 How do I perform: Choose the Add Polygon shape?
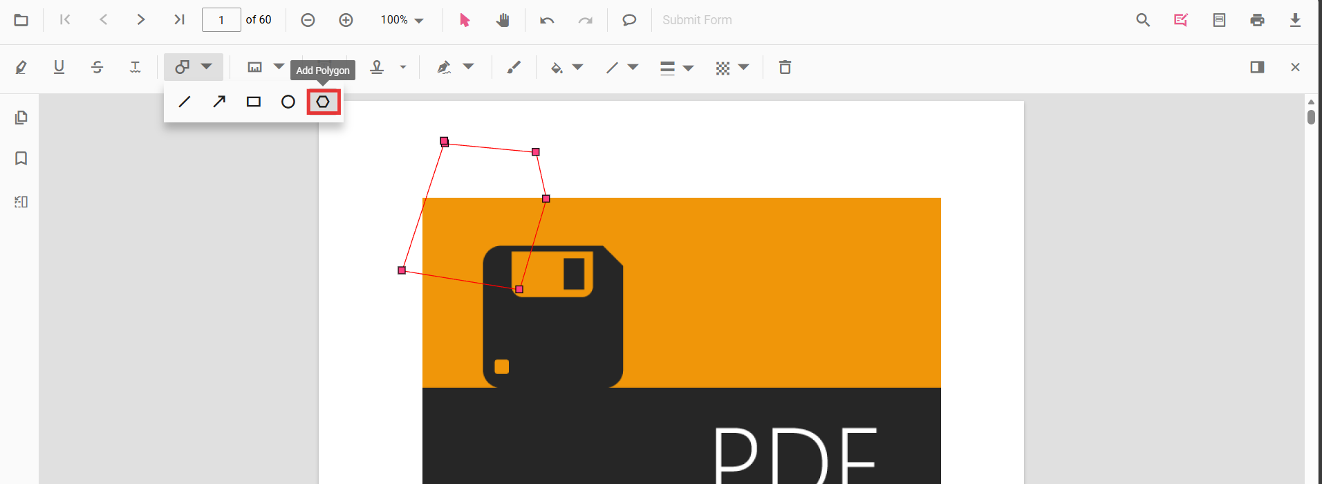pos(323,102)
